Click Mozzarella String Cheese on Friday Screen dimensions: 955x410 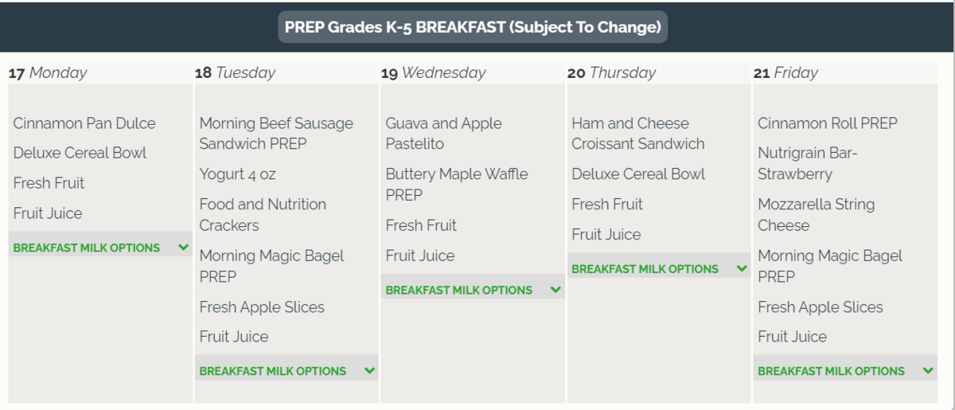tap(816, 215)
